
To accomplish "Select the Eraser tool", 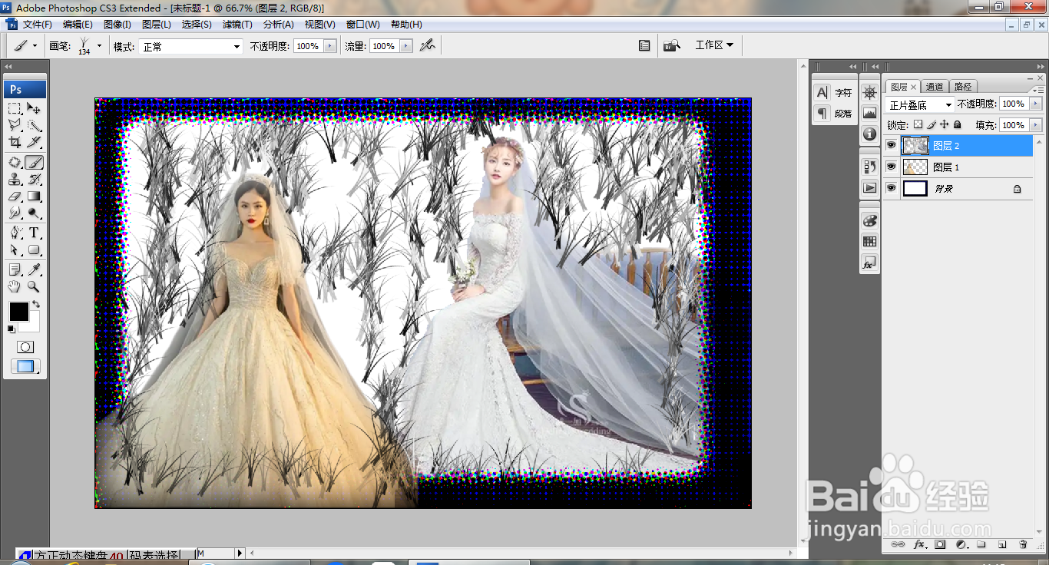I will click(15, 197).
